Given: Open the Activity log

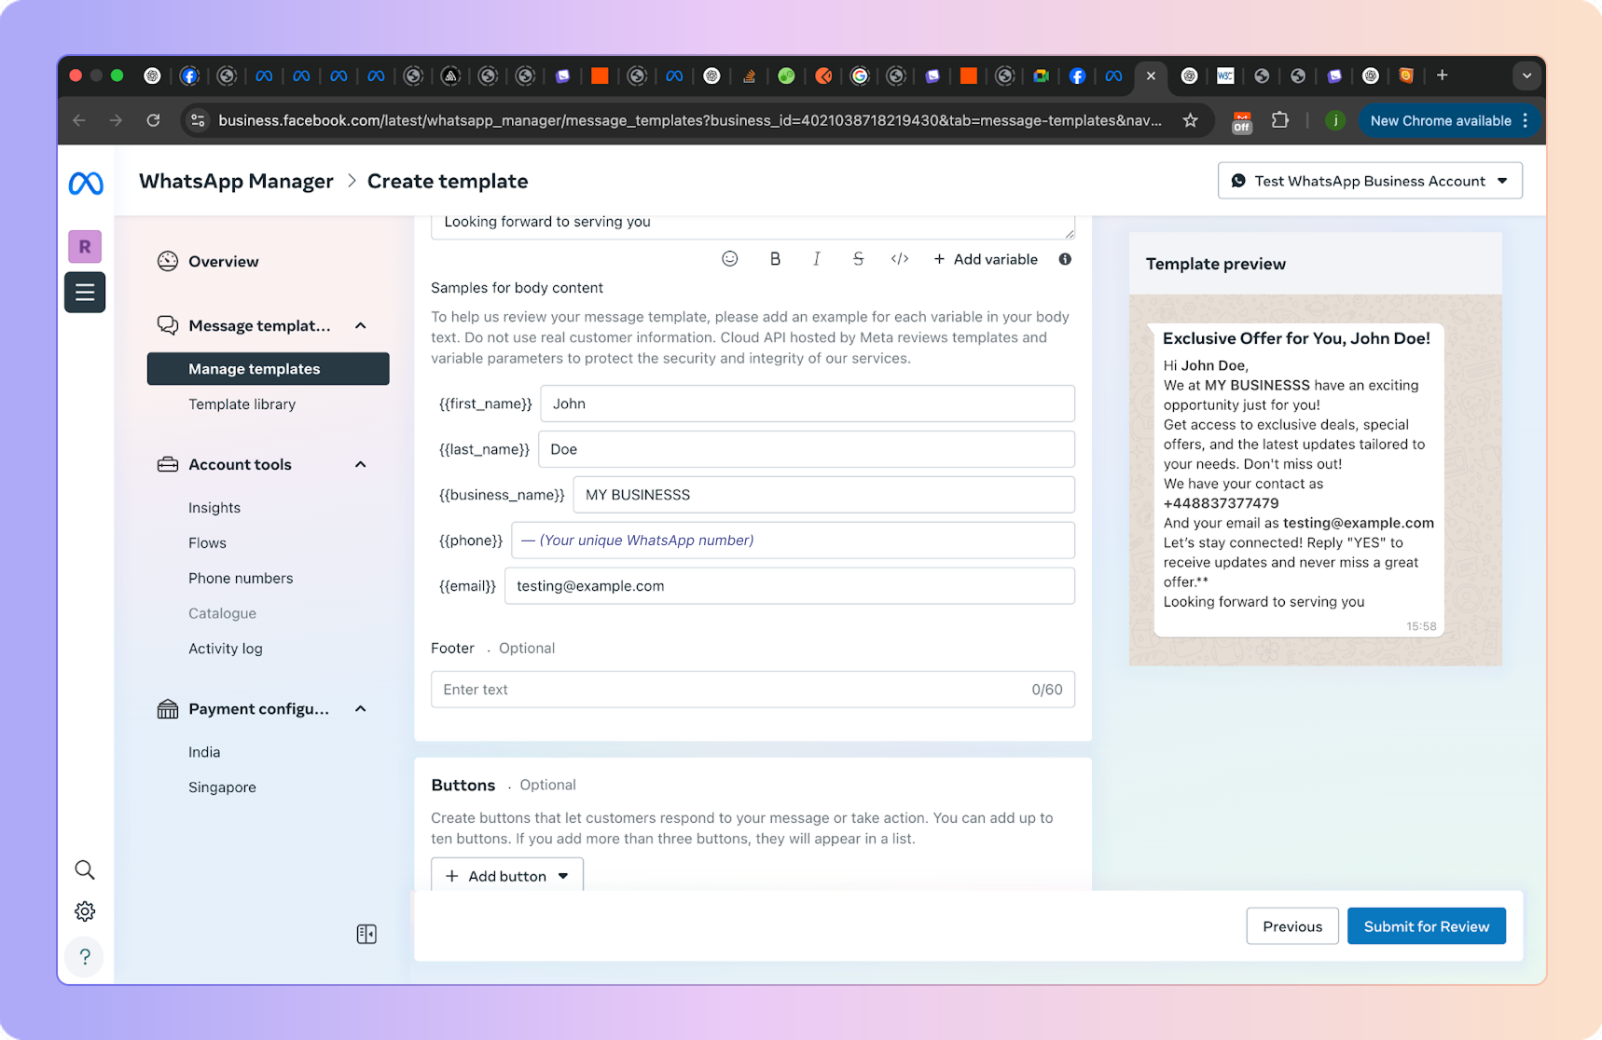Looking at the screenshot, I should coord(226,650).
